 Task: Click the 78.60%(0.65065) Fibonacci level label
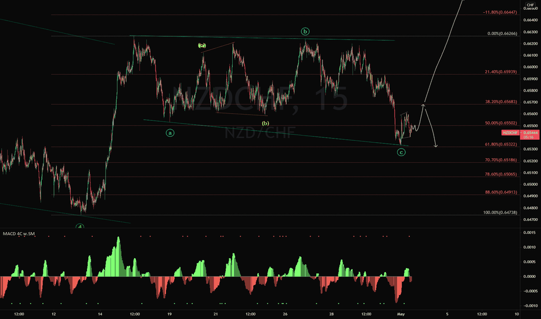point(501,175)
